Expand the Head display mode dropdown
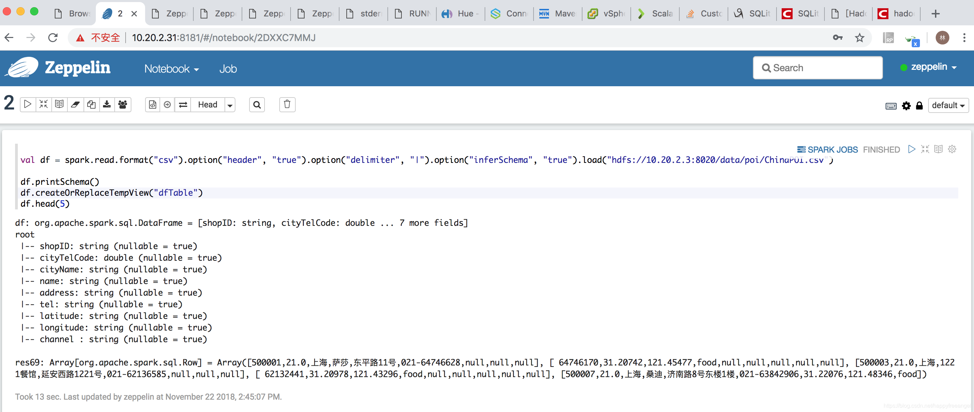The image size is (974, 412). [229, 104]
